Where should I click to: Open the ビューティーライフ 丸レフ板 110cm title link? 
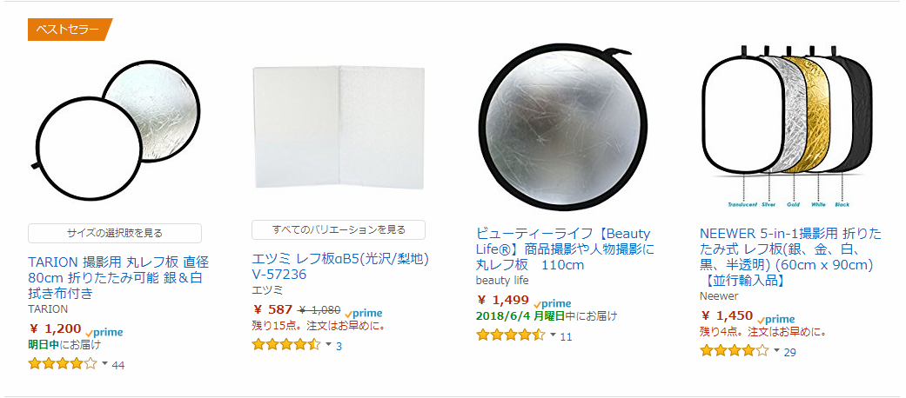[565, 249]
